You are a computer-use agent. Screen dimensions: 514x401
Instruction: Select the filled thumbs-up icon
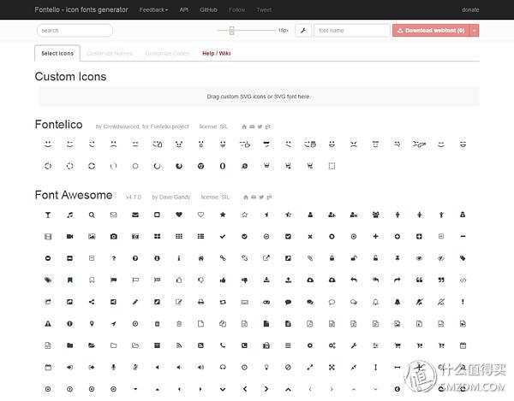click(223, 280)
